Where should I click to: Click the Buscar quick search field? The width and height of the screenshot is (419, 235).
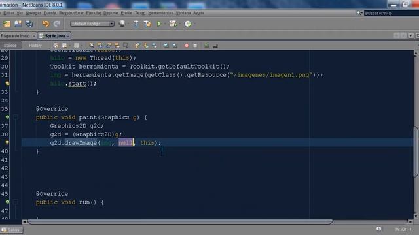pos(392,13)
